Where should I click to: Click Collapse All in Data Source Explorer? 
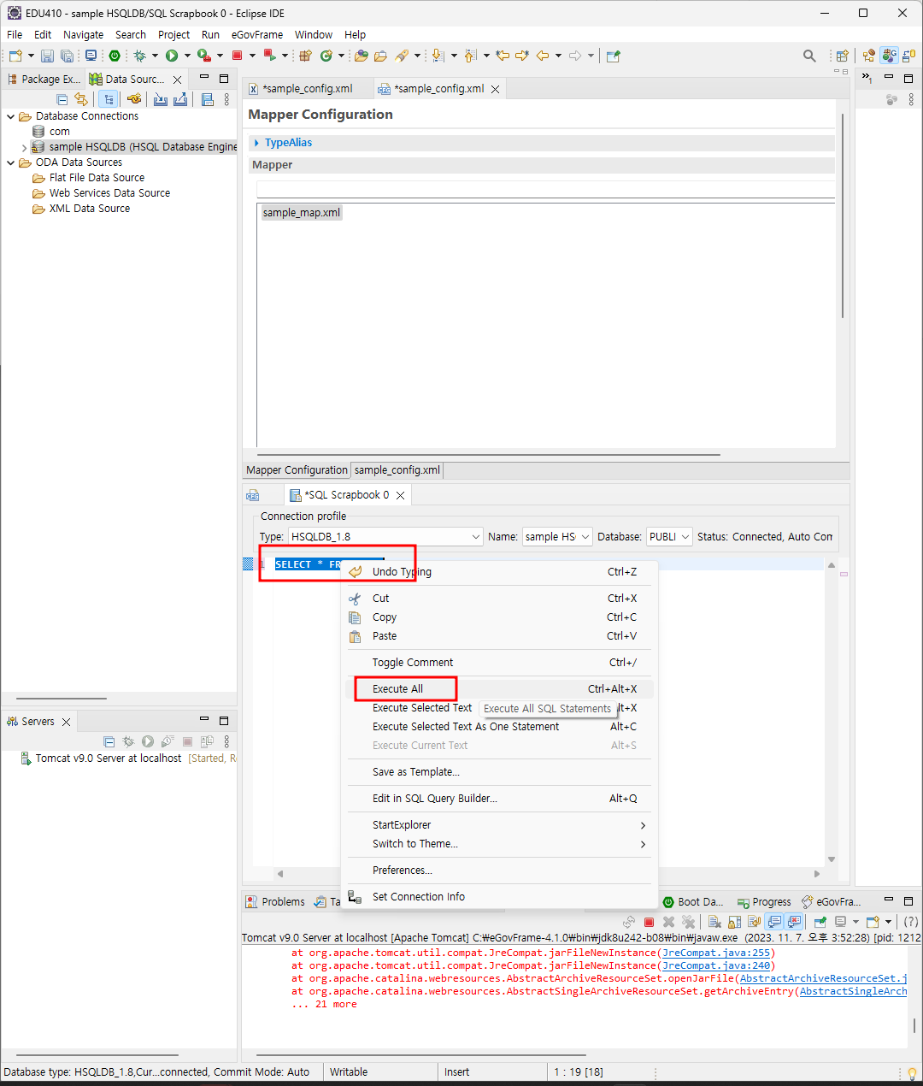pyautogui.click(x=62, y=99)
